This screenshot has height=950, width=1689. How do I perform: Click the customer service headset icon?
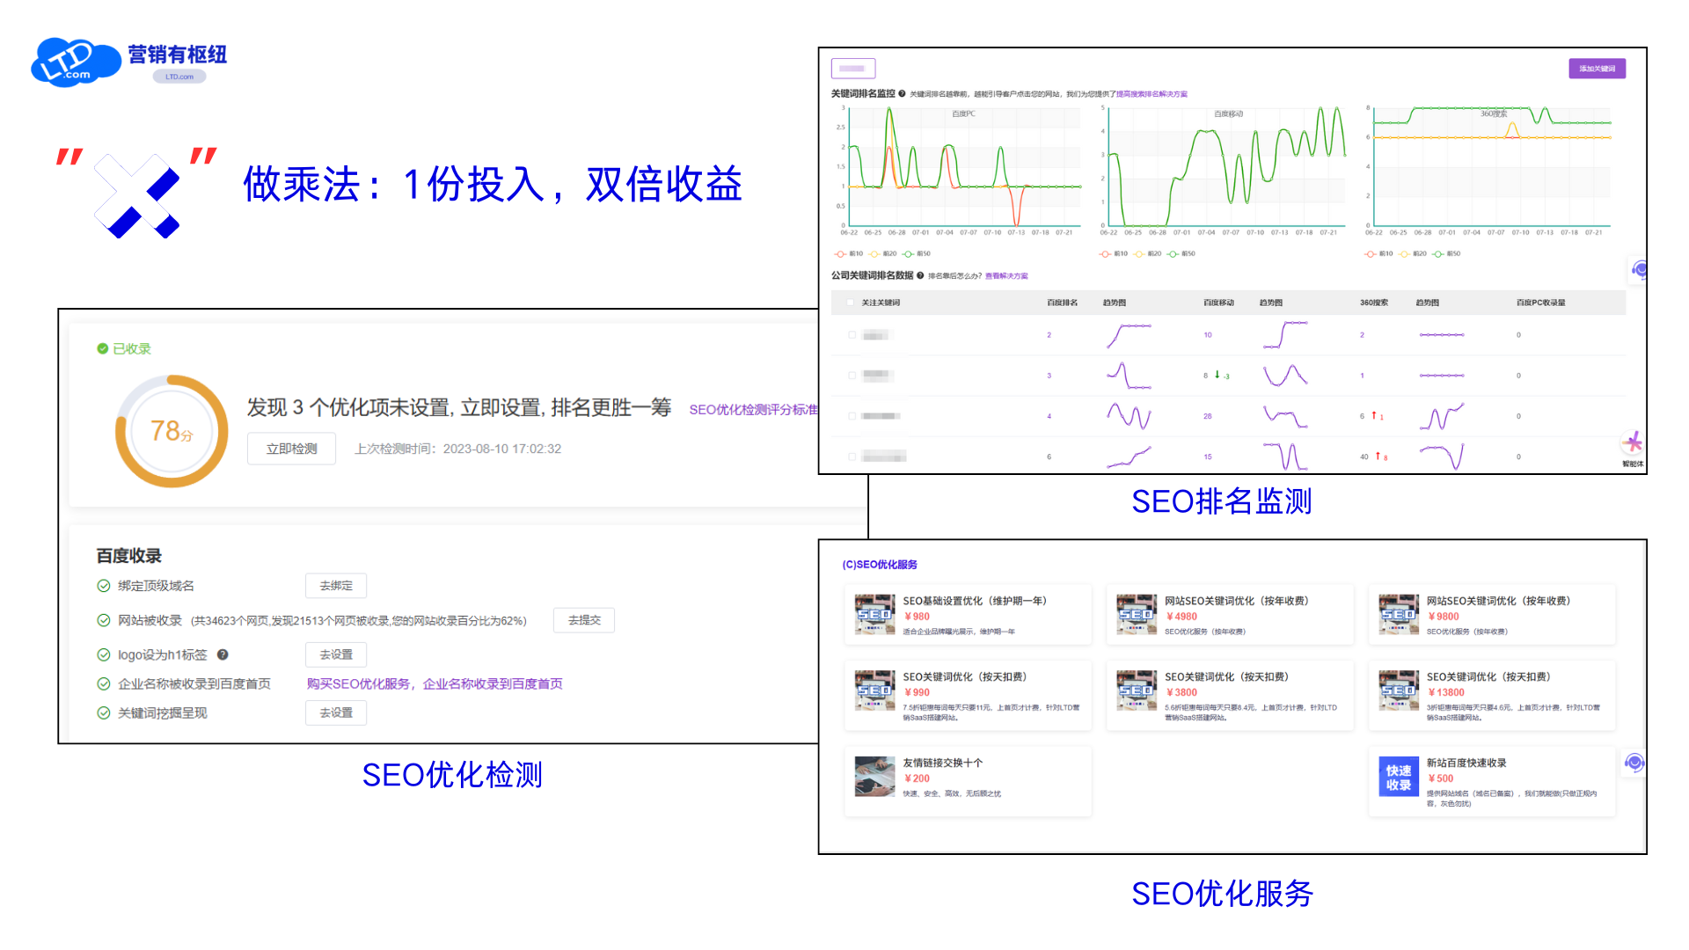click(1638, 270)
